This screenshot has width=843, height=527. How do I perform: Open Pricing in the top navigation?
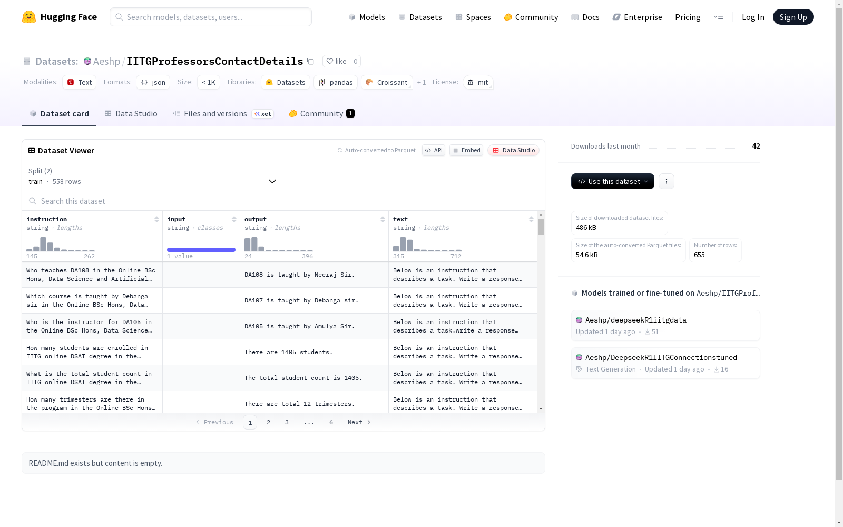tap(688, 17)
